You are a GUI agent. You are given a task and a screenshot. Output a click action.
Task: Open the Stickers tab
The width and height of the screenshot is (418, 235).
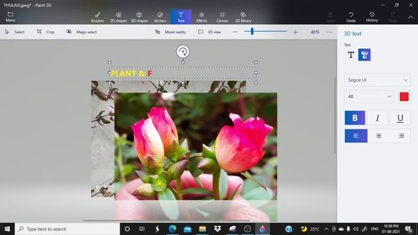[x=160, y=17]
